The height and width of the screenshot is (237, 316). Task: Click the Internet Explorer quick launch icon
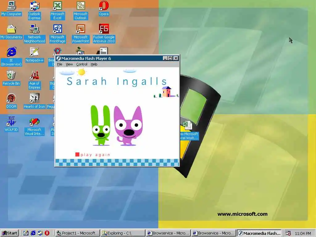tap(33, 233)
